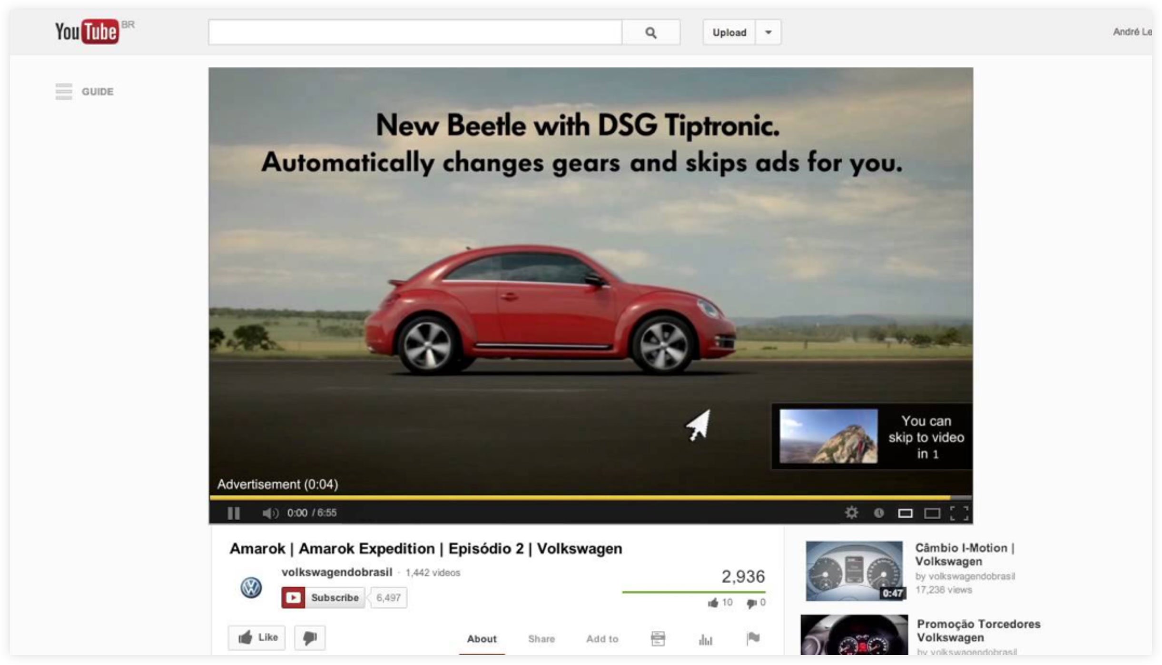This screenshot has height=665, width=1162.
Task: Switch to the small player size icon
Action: (x=905, y=513)
